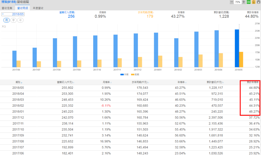Click the revenue cell 253,305
This screenshot has width=261, height=155.
(67, 94)
